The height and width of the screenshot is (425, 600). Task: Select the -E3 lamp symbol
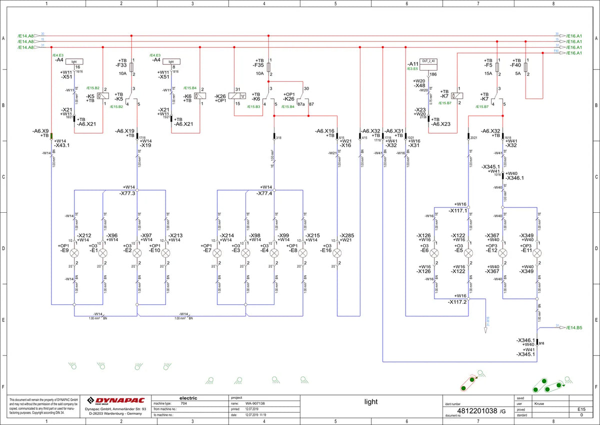[246, 253]
